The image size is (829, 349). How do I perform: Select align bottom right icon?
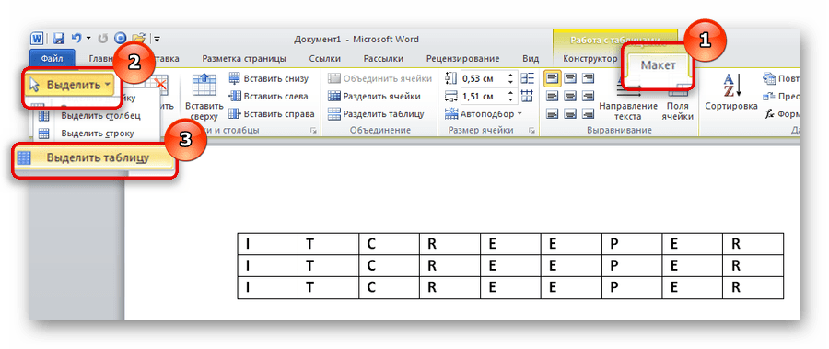tap(588, 113)
